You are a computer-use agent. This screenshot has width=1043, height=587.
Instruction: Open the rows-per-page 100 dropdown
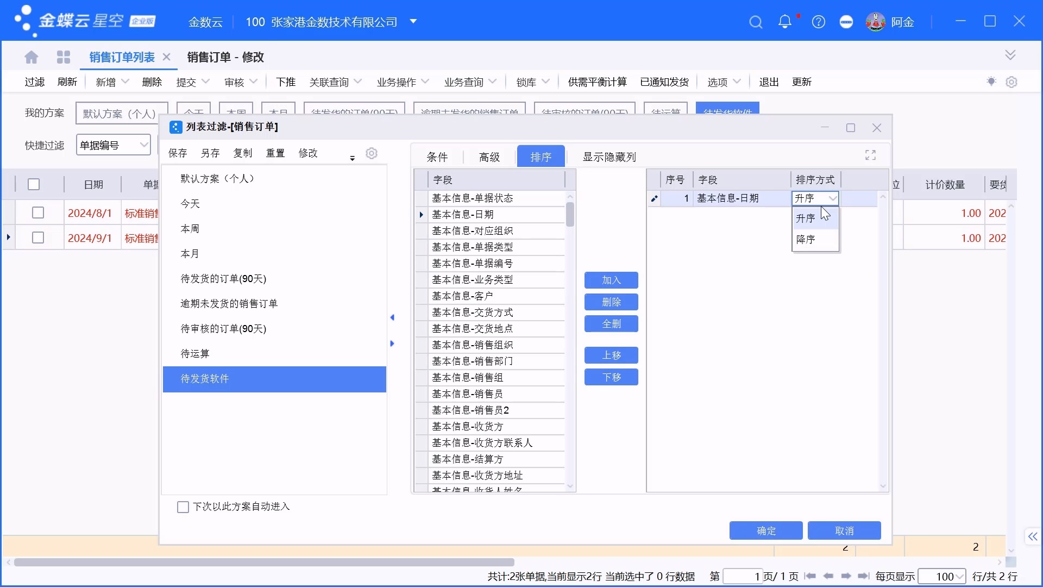point(960,577)
